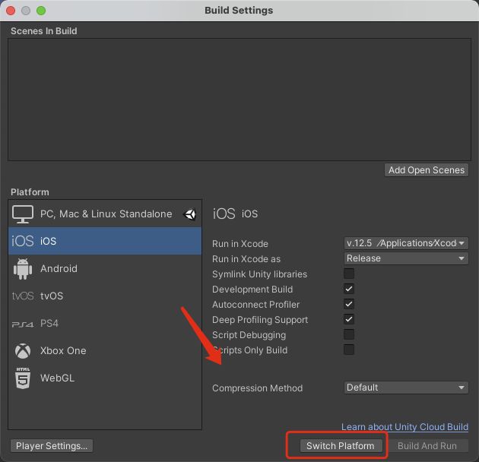The image size is (479, 462).
Task: Open the Run in Xcode as Release dropdown
Action: click(x=406, y=258)
